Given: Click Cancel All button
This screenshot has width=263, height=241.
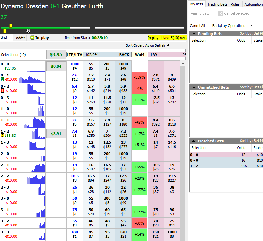Looking at the screenshot, I should tap(197, 26).
